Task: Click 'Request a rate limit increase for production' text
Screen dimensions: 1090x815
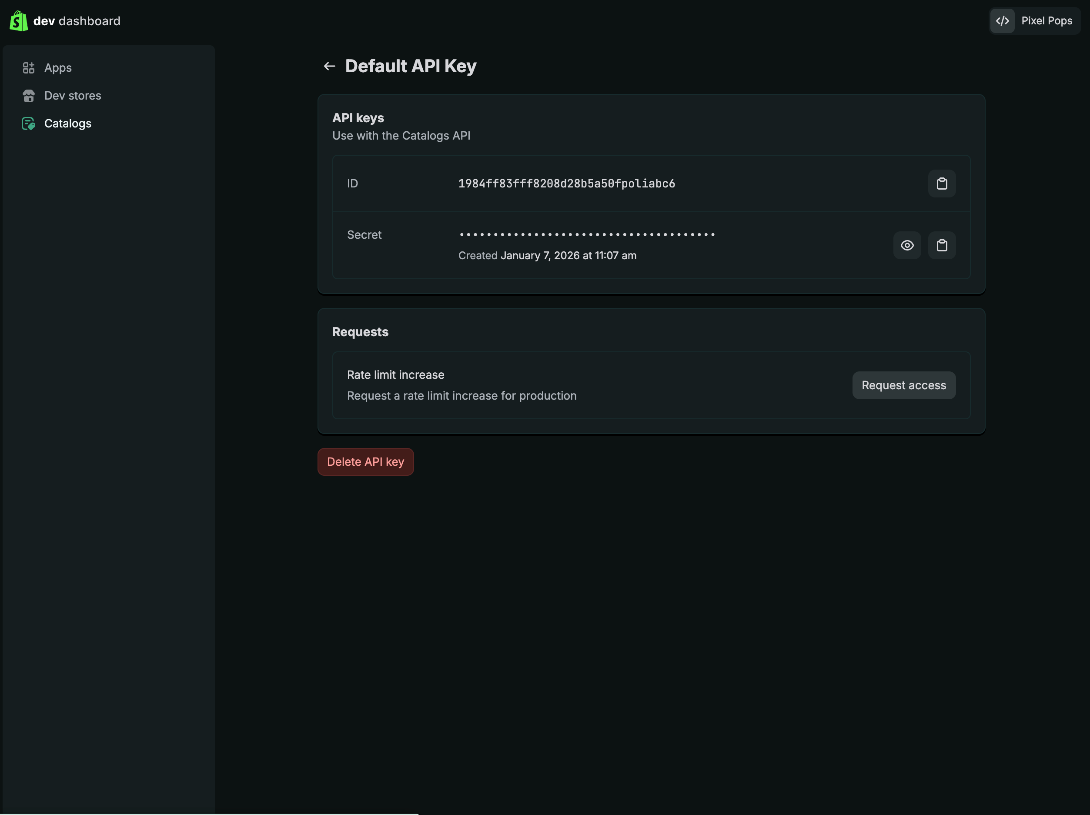Action: point(462,396)
